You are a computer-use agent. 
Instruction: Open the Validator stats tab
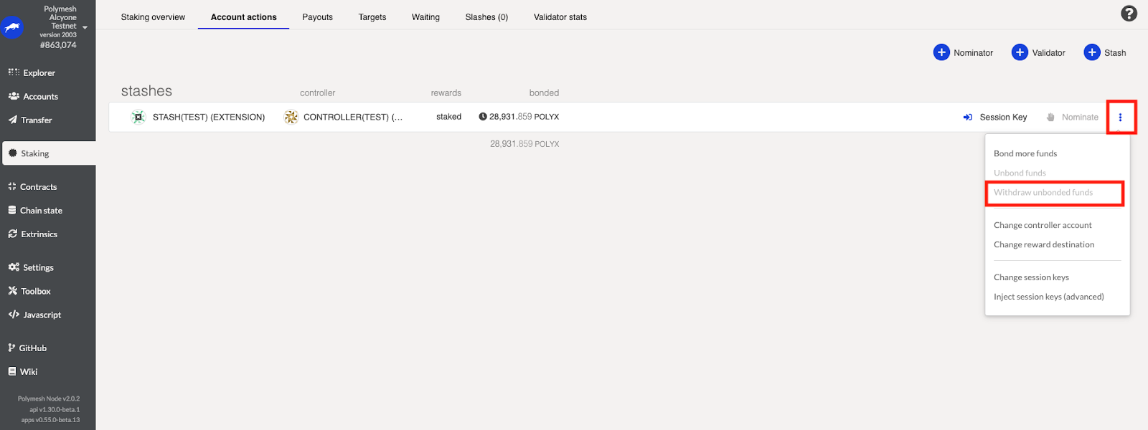pos(560,17)
